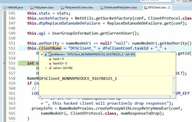Click the "DFSClient_" string literal
Viewport: 192px width, 122px height.
(x=82, y=48)
